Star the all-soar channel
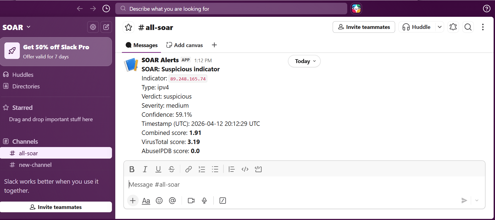The width and height of the screenshot is (495, 220). (x=128, y=27)
